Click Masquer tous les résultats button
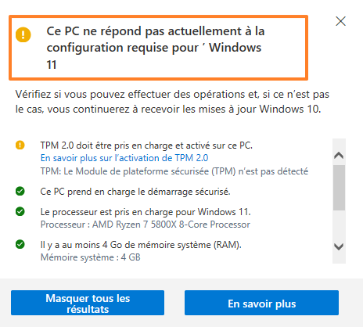The image size is (363, 327). click(88, 303)
